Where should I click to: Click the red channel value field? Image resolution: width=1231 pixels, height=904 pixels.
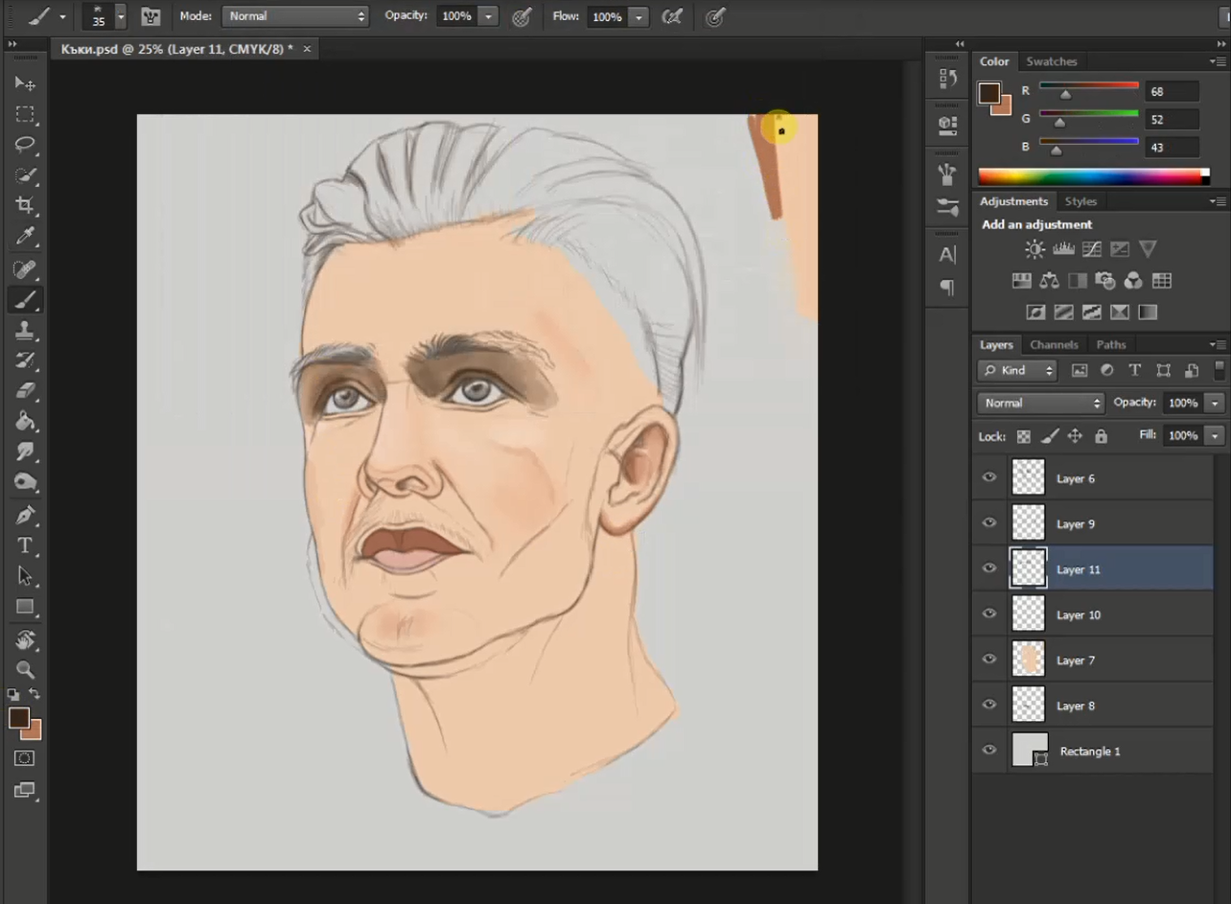pyautogui.click(x=1171, y=92)
